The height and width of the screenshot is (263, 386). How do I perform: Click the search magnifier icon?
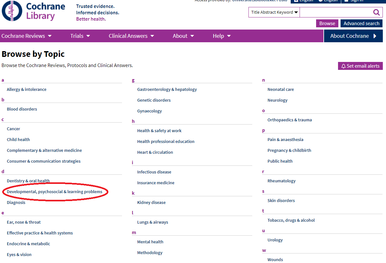(376, 12)
